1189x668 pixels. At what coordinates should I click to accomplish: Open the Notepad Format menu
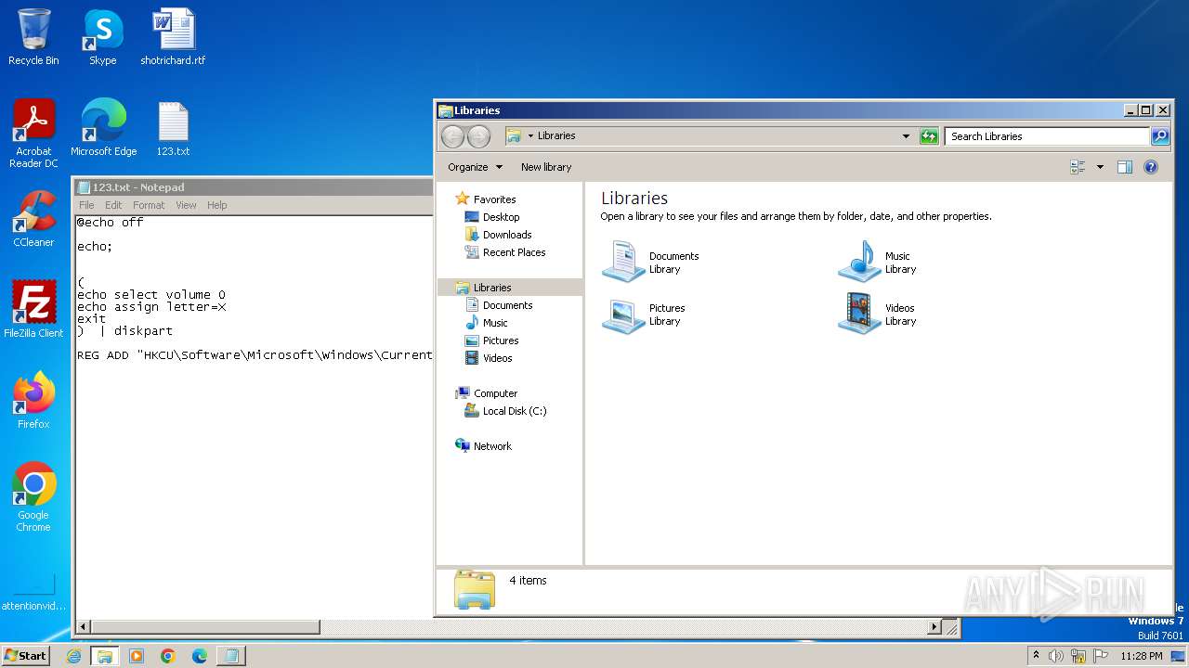pyautogui.click(x=149, y=205)
